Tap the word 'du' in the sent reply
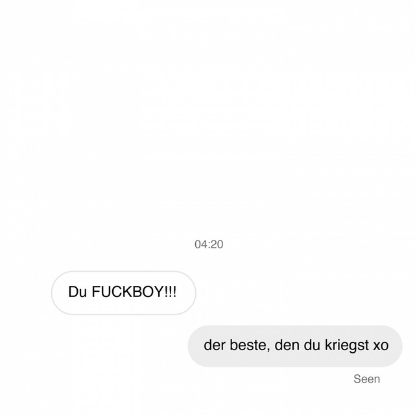The image size is (415, 415). coord(312,345)
